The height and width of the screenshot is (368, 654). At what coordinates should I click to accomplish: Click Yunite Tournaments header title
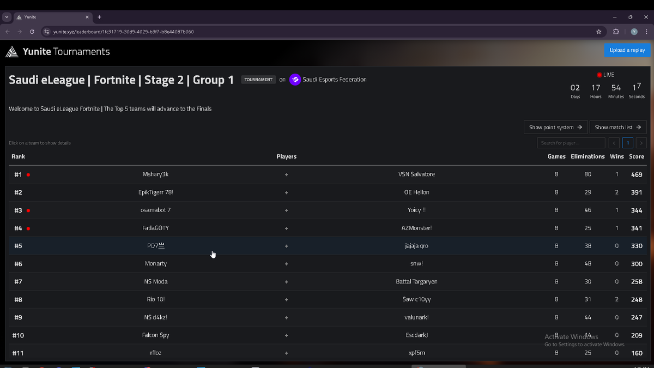(x=66, y=52)
